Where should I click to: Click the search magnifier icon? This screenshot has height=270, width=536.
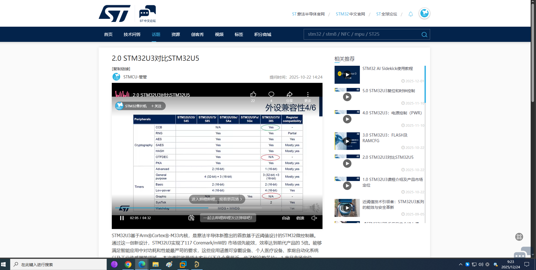424,35
